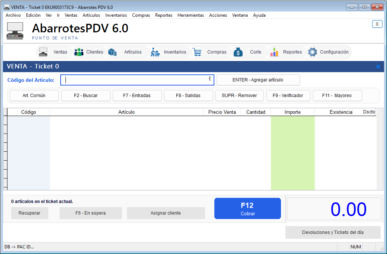Click the SUPR - Remover button

point(239,96)
